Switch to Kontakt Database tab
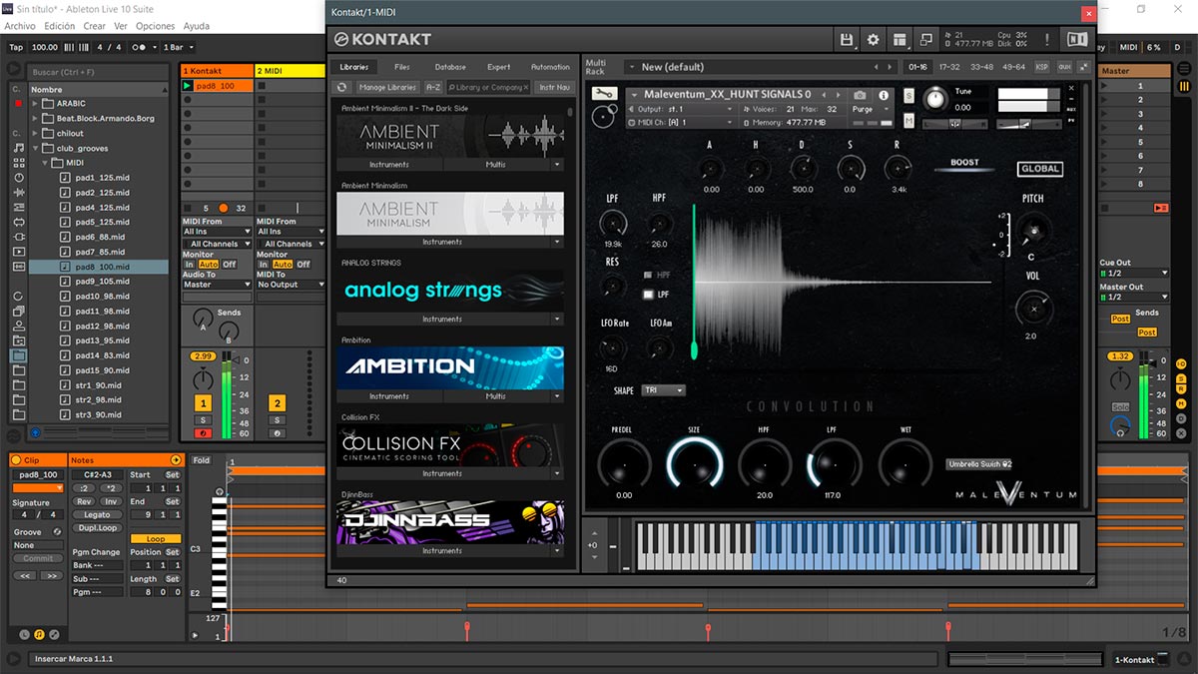The height and width of the screenshot is (674, 1198). click(x=450, y=67)
